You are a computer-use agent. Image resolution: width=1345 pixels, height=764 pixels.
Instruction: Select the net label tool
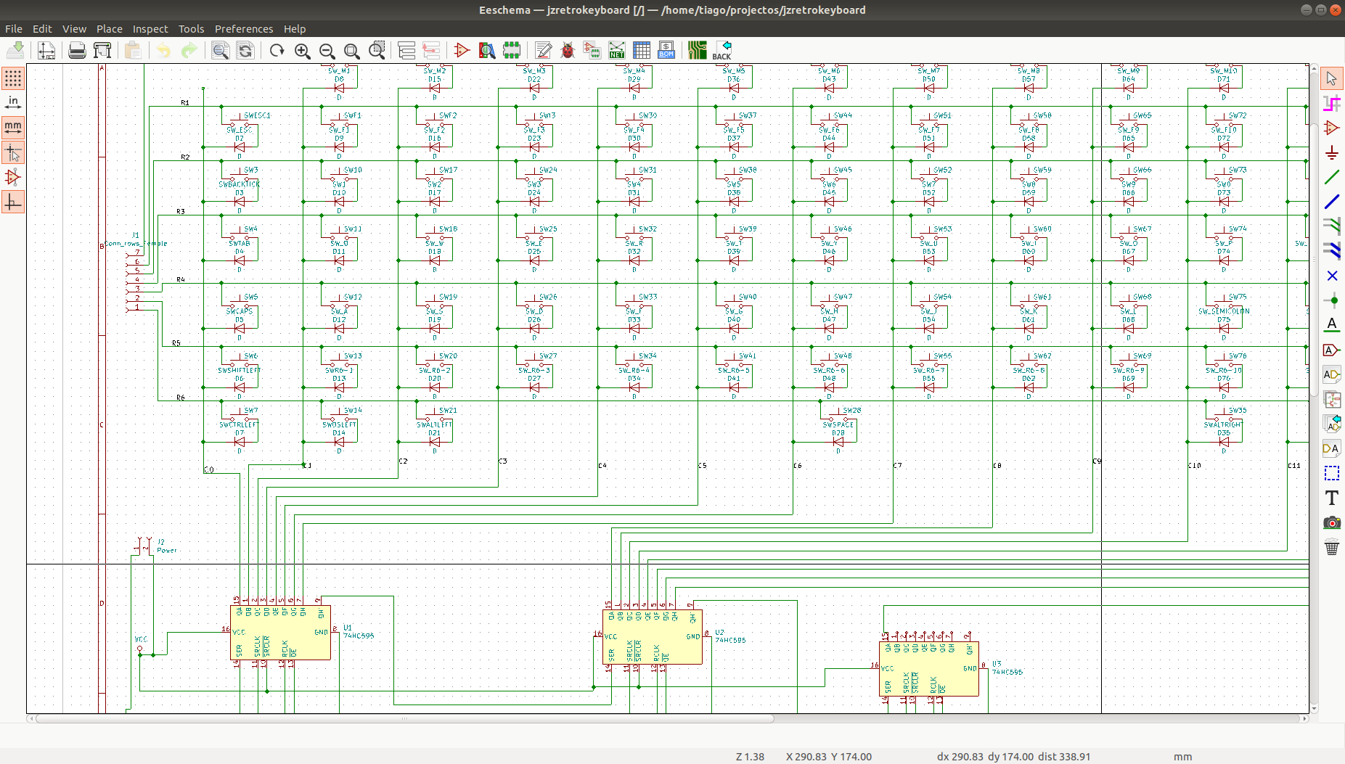[1333, 324]
